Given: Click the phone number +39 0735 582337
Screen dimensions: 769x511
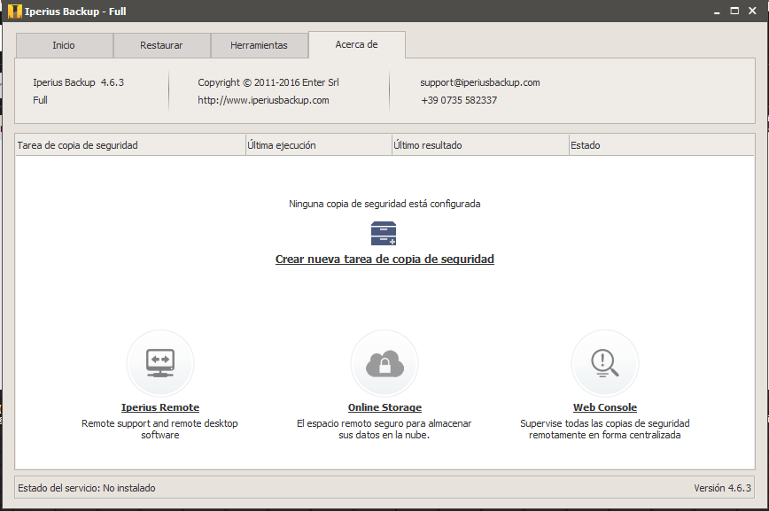Looking at the screenshot, I should point(459,100).
